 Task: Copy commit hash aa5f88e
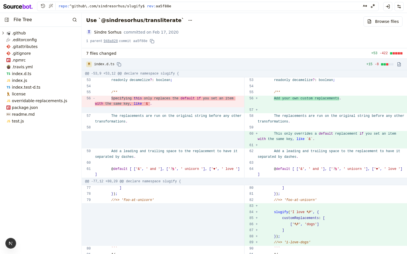pos(152,41)
